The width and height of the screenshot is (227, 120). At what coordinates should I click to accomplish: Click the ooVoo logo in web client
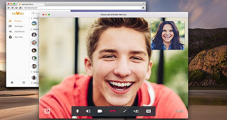pyautogui.click(x=18, y=14)
